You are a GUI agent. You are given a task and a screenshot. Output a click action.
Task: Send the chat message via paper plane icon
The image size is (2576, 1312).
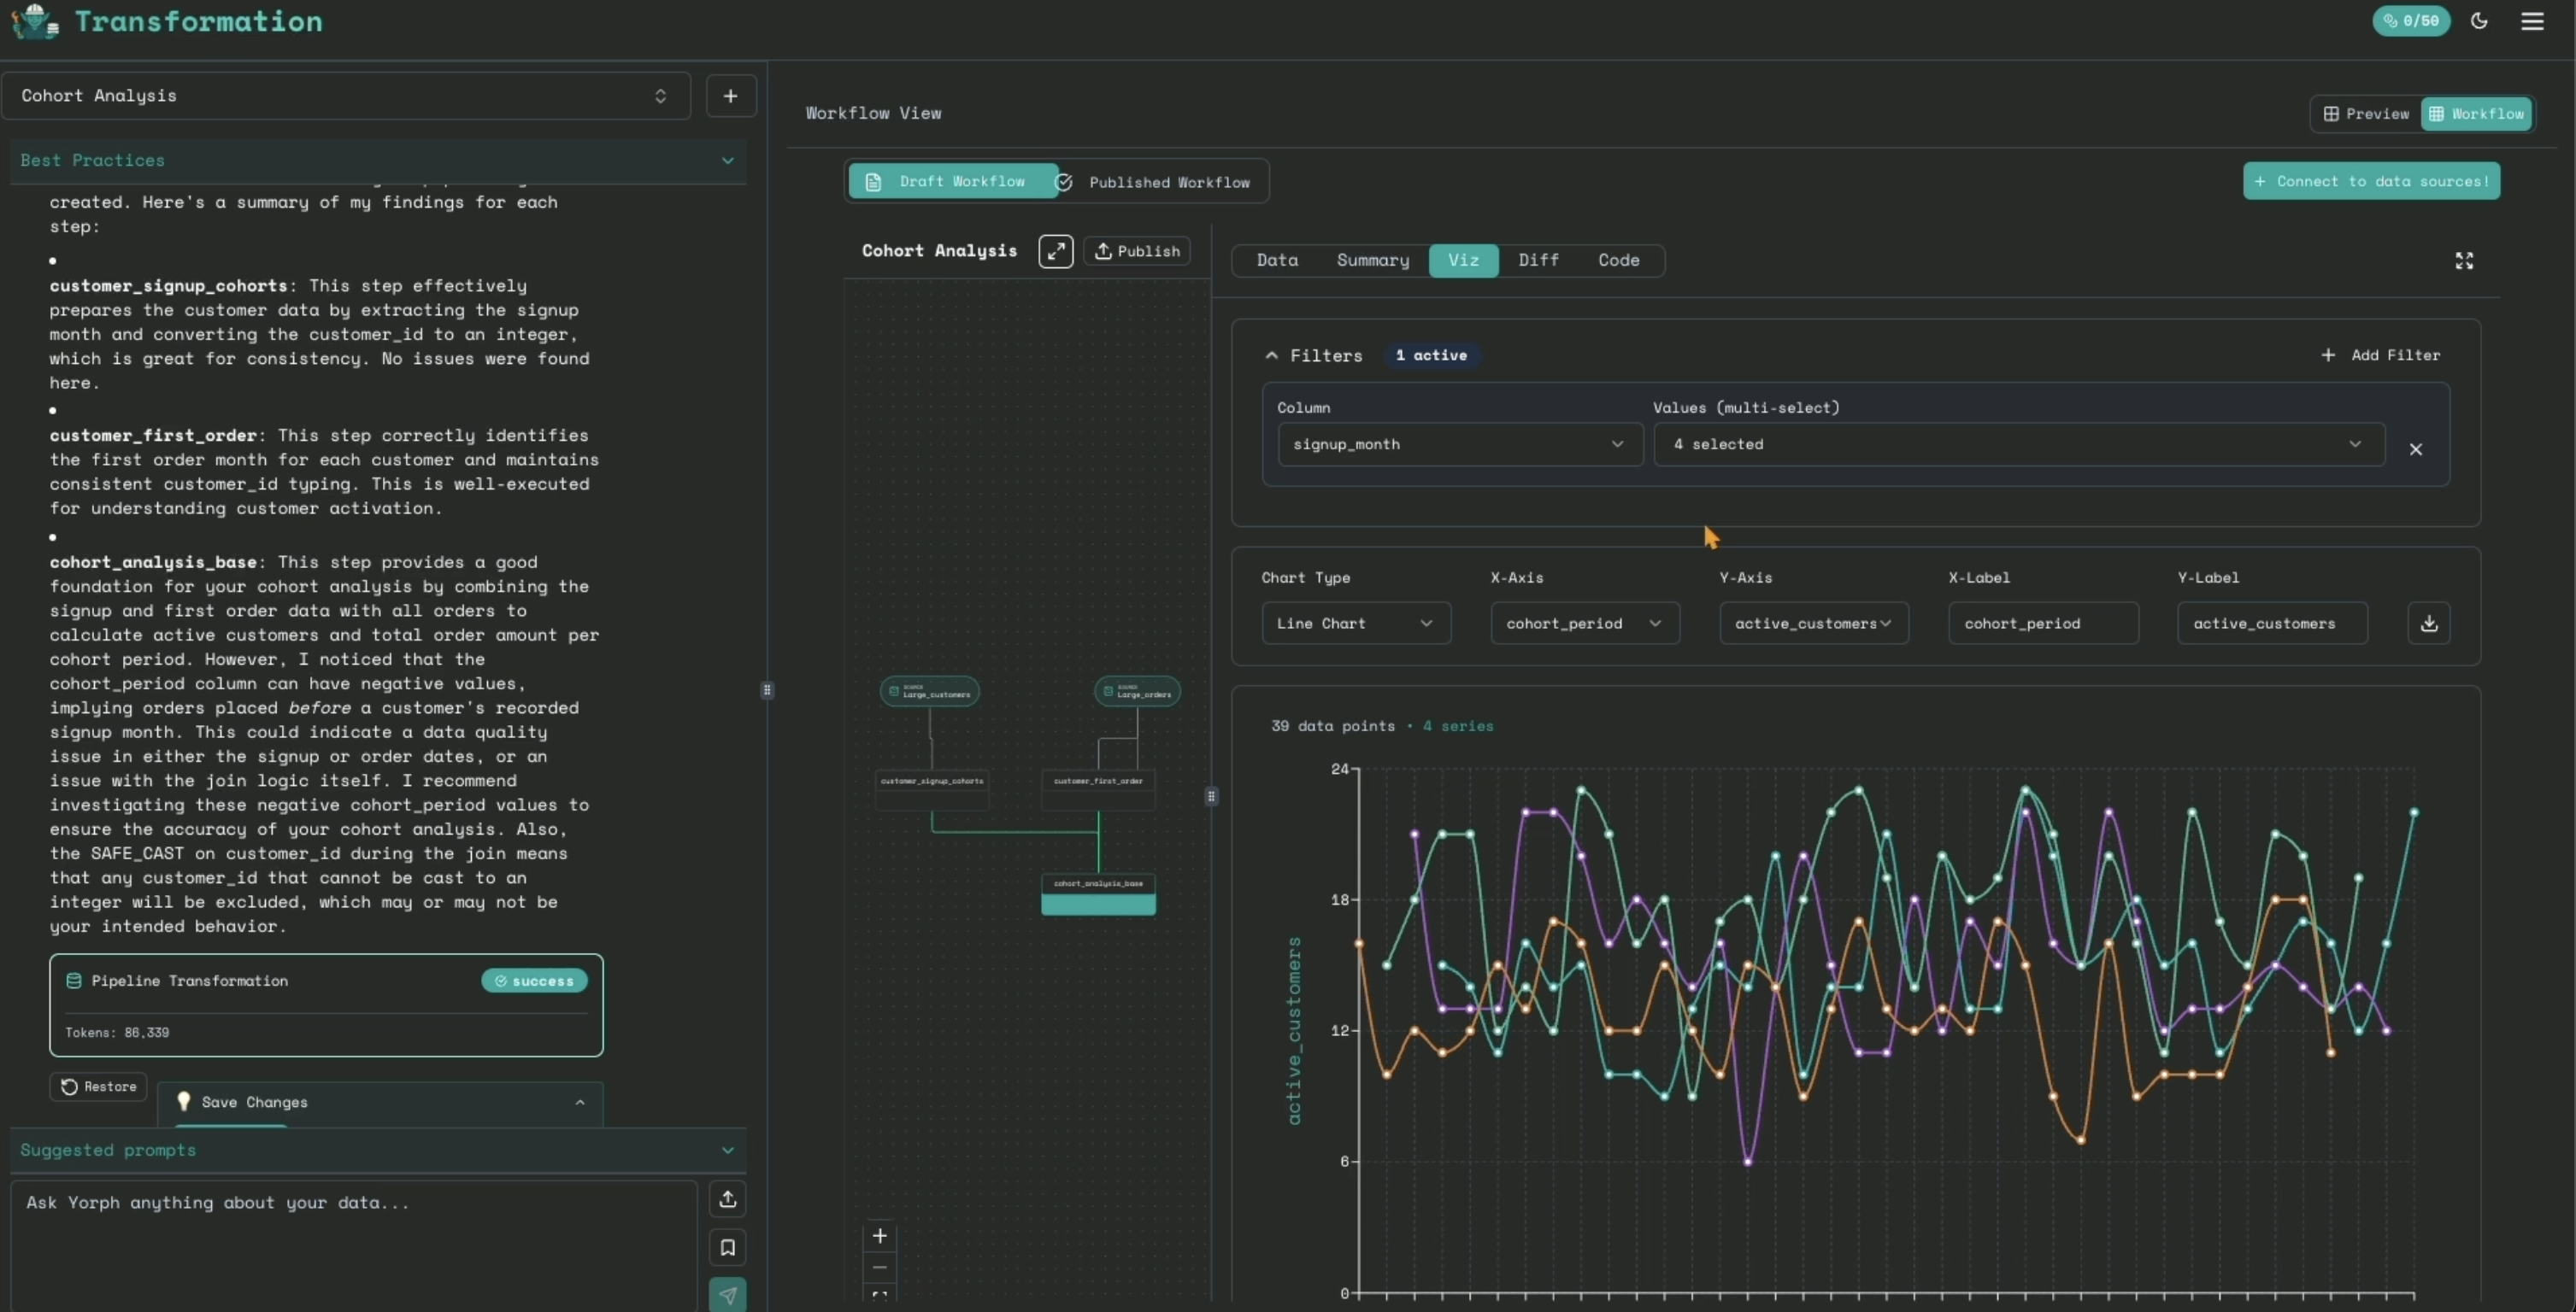point(728,1295)
